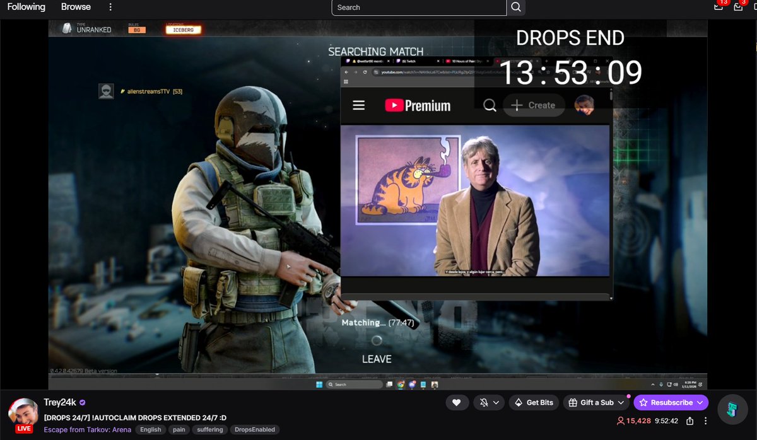The height and width of the screenshot is (440, 757).
Task: Open the whispers icon with 3 badge
Action: tap(738, 6)
